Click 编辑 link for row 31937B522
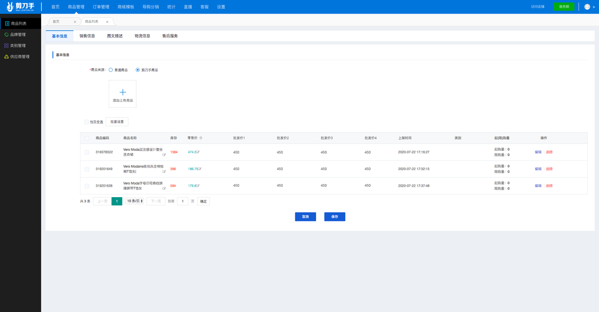This screenshot has height=312, width=599. (x=538, y=152)
